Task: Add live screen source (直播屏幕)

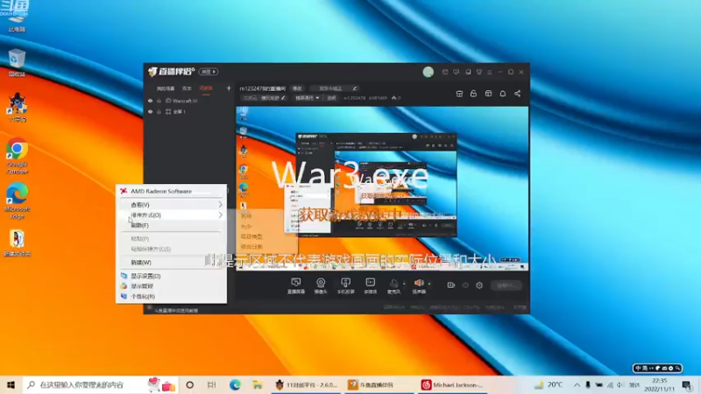Action: coord(296,286)
